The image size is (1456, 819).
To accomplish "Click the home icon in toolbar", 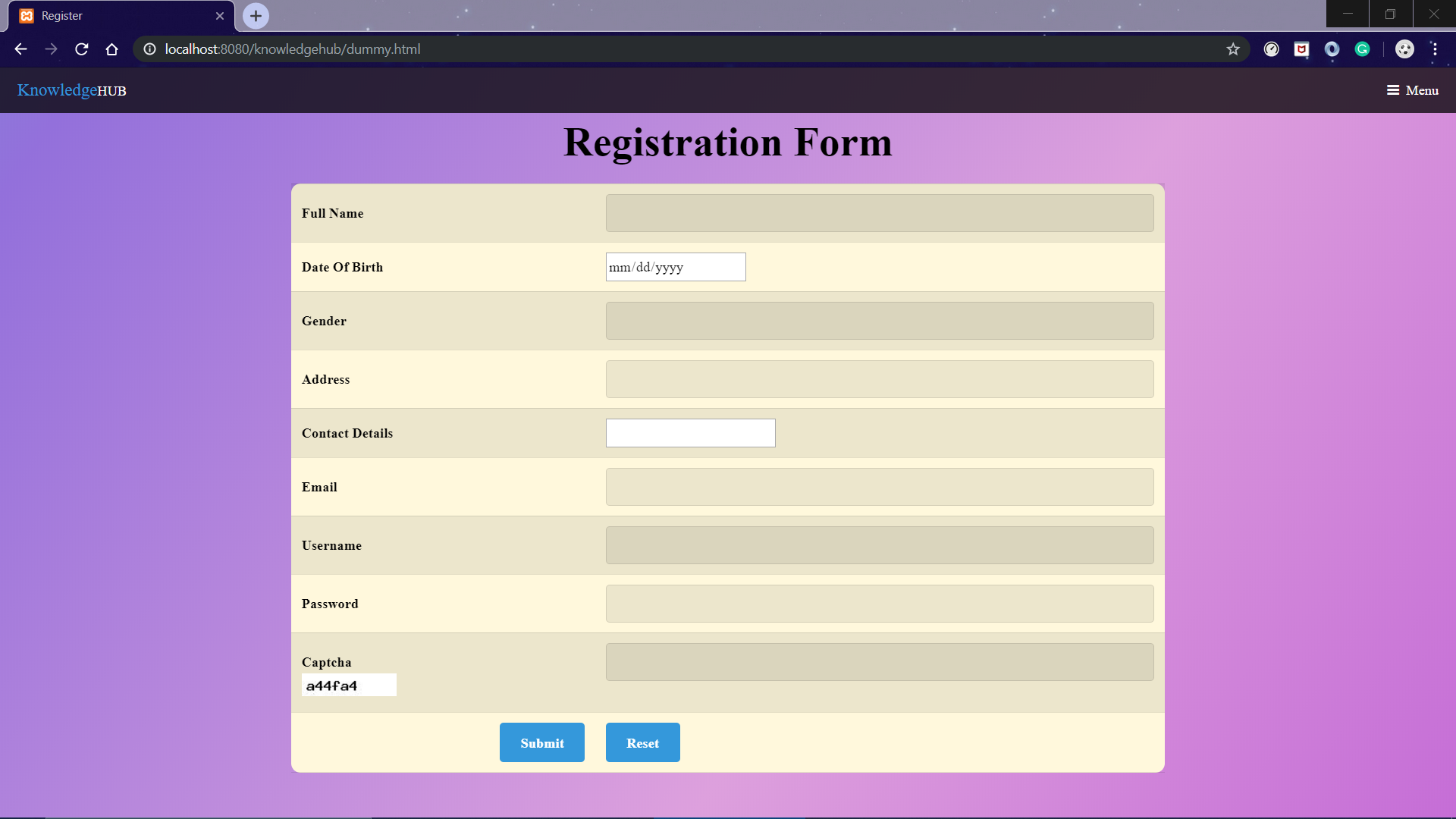I will point(112,49).
